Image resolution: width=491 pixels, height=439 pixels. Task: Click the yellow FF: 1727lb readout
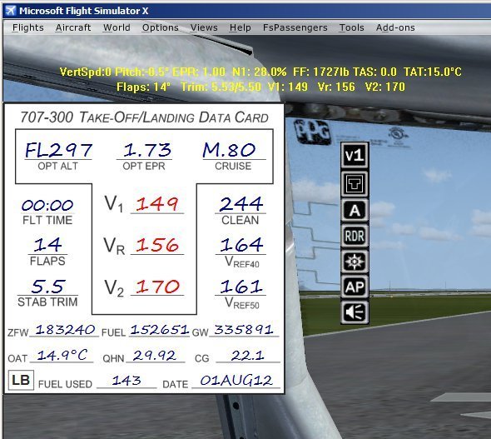point(321,72)
